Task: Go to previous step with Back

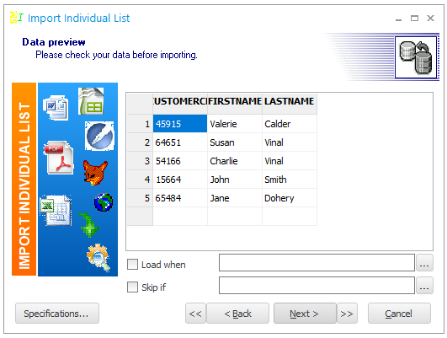Action: click(237, 314)
